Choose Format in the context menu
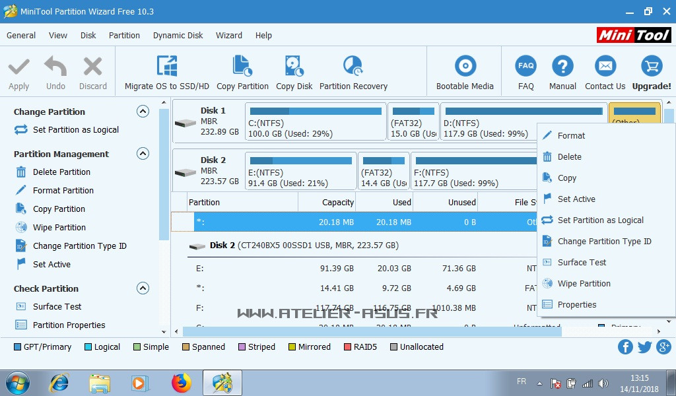 pos(606,136)
